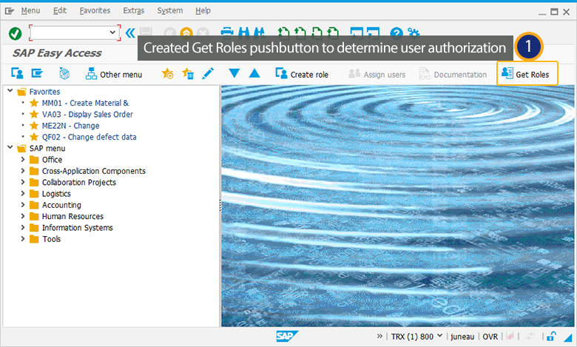Click the Create role button

click(x=302, y=74)
